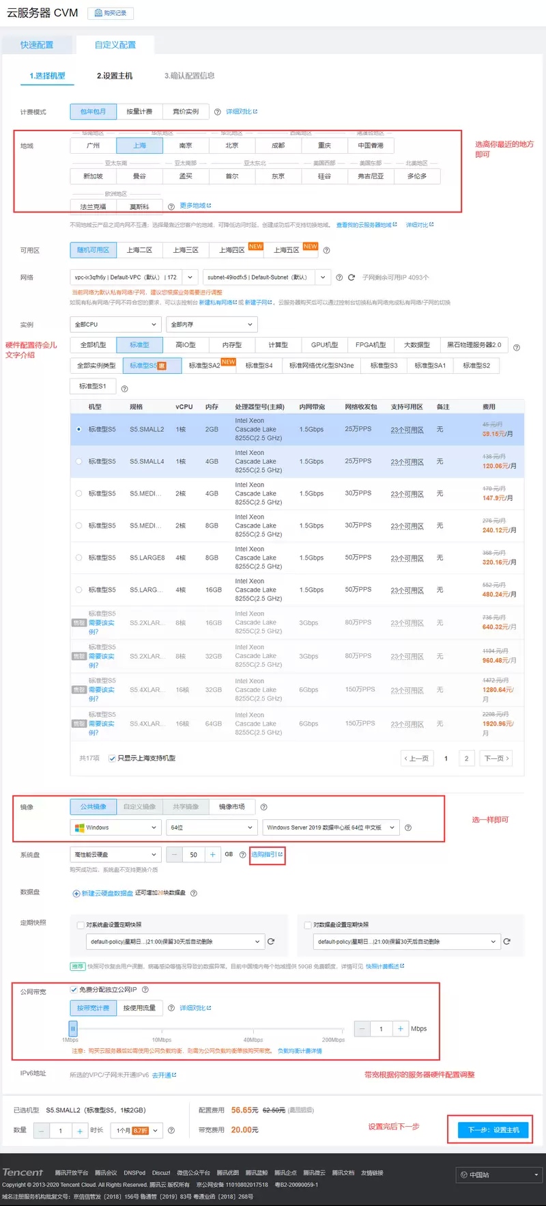Open the Windows Server 2019 version dropdown
This screenshot has width=546, height=1206.
[x=331, y=827]
